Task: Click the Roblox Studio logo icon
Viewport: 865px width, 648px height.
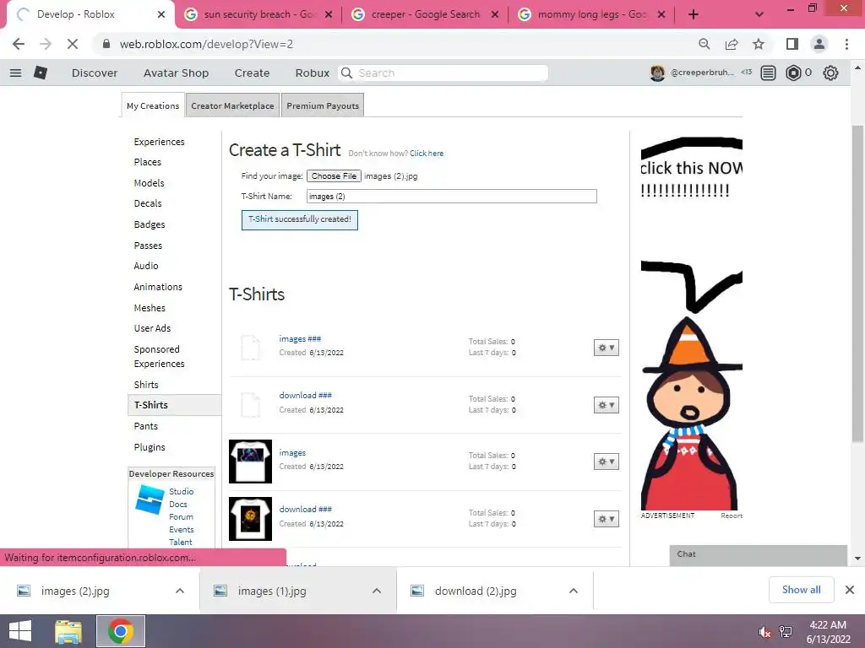Action: [x=150, y=499]
